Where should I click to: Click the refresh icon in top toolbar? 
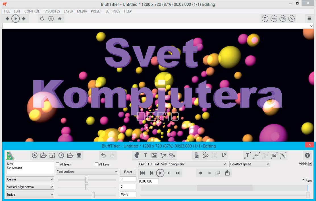pos(42,19)
